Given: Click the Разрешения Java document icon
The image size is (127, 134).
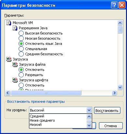Looking at the screenshot, I should pyautogui.click(x=15, y=28).
